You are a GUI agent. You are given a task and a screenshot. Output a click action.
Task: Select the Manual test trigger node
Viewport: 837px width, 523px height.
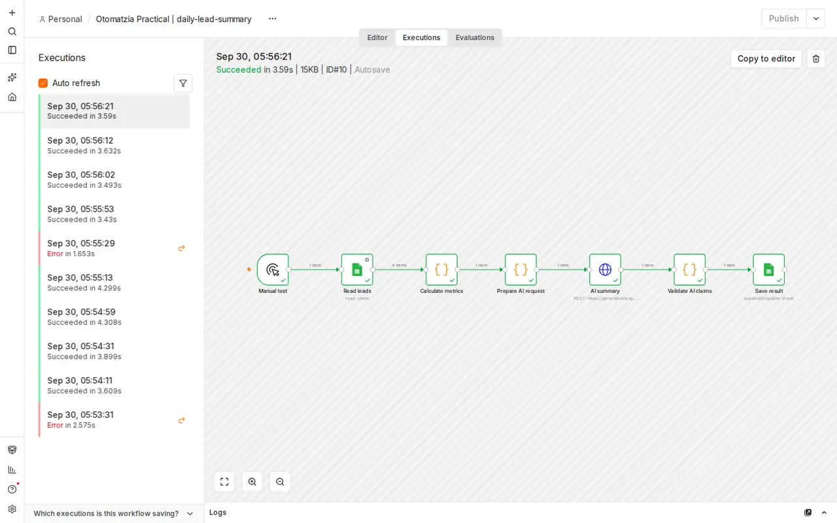click(x=273, y=269)
